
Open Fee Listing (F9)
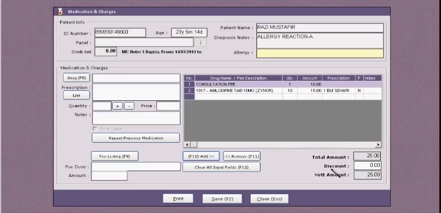115,156
